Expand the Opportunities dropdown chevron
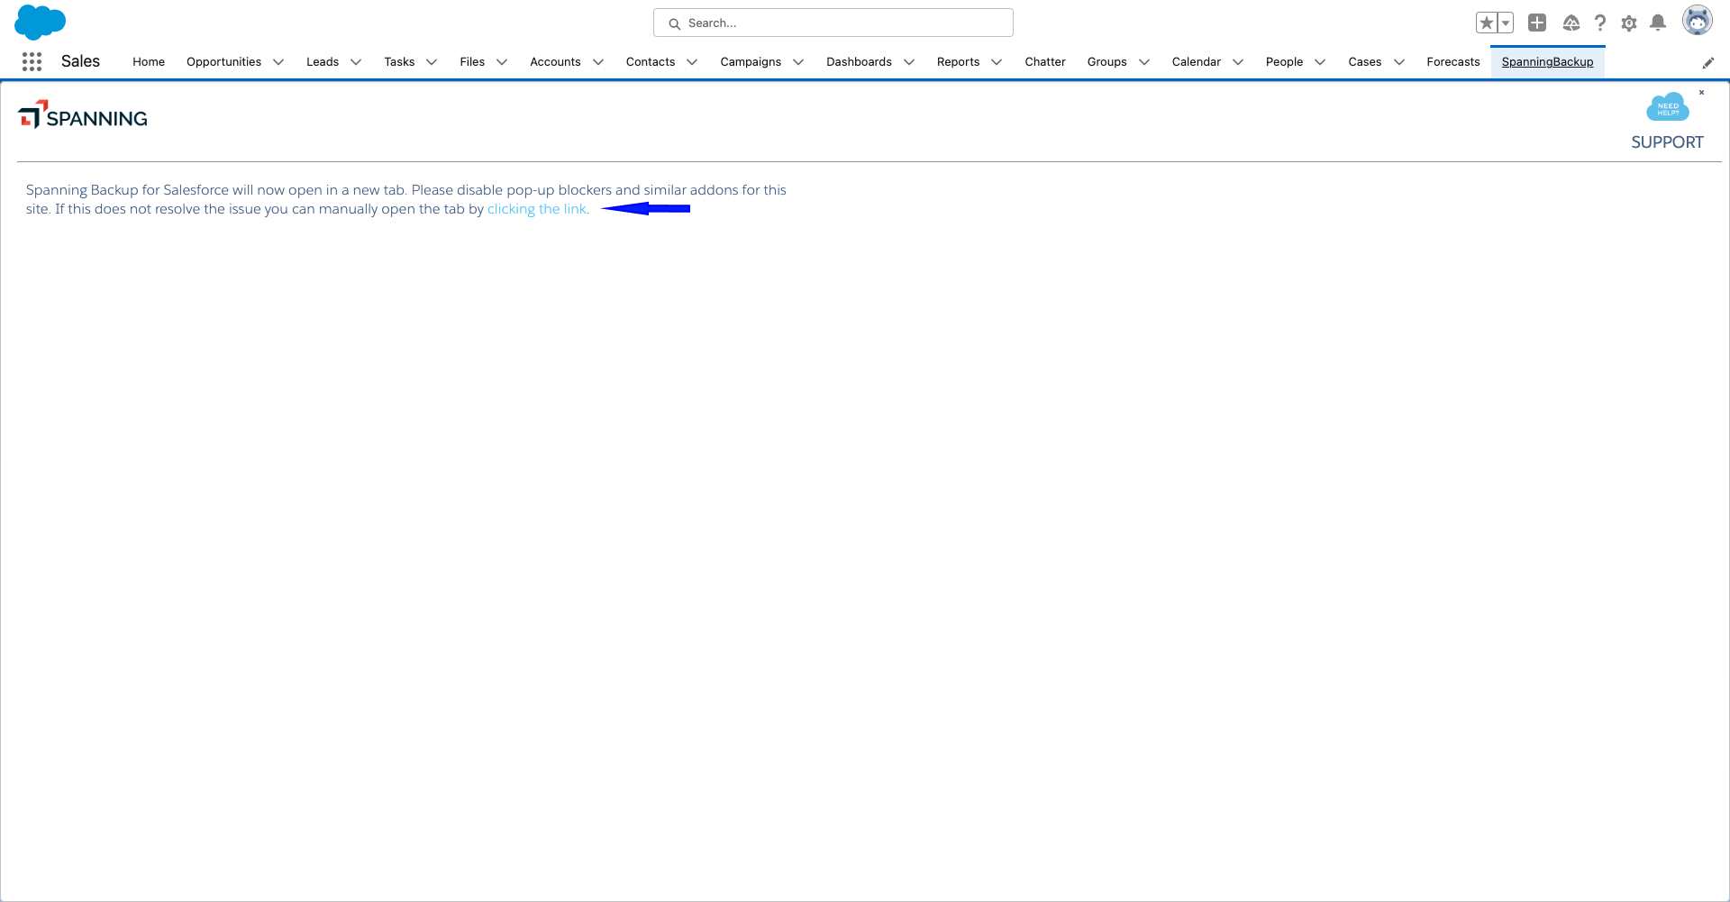Viewport: 1730px width, 902px height. click(278, 62)
